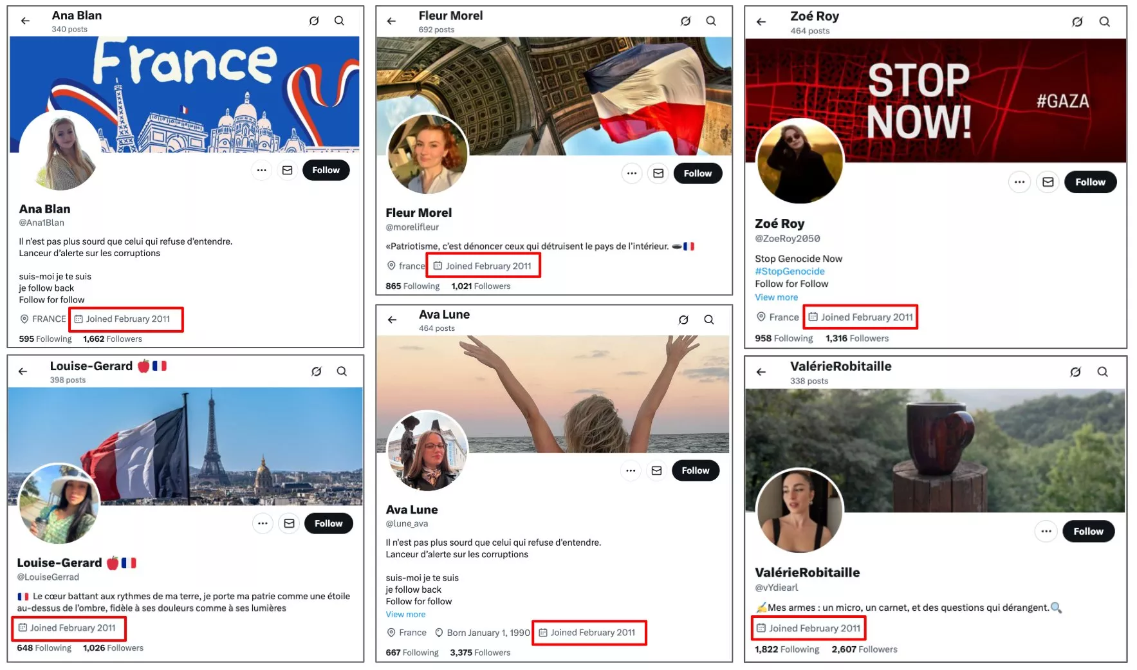Click back arrow on Ana Blan profile

[25, 21]
